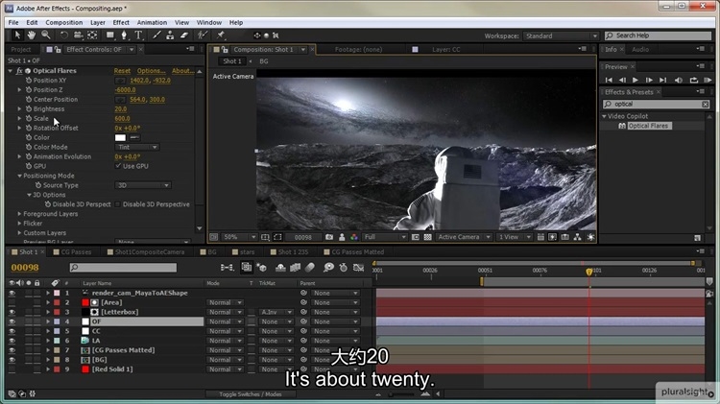Click Choose grid and guide options icon
Viewport: 720px width, 404px height.
point(265,237)
